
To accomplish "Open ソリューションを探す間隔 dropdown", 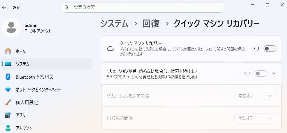I will click(255, 96).
